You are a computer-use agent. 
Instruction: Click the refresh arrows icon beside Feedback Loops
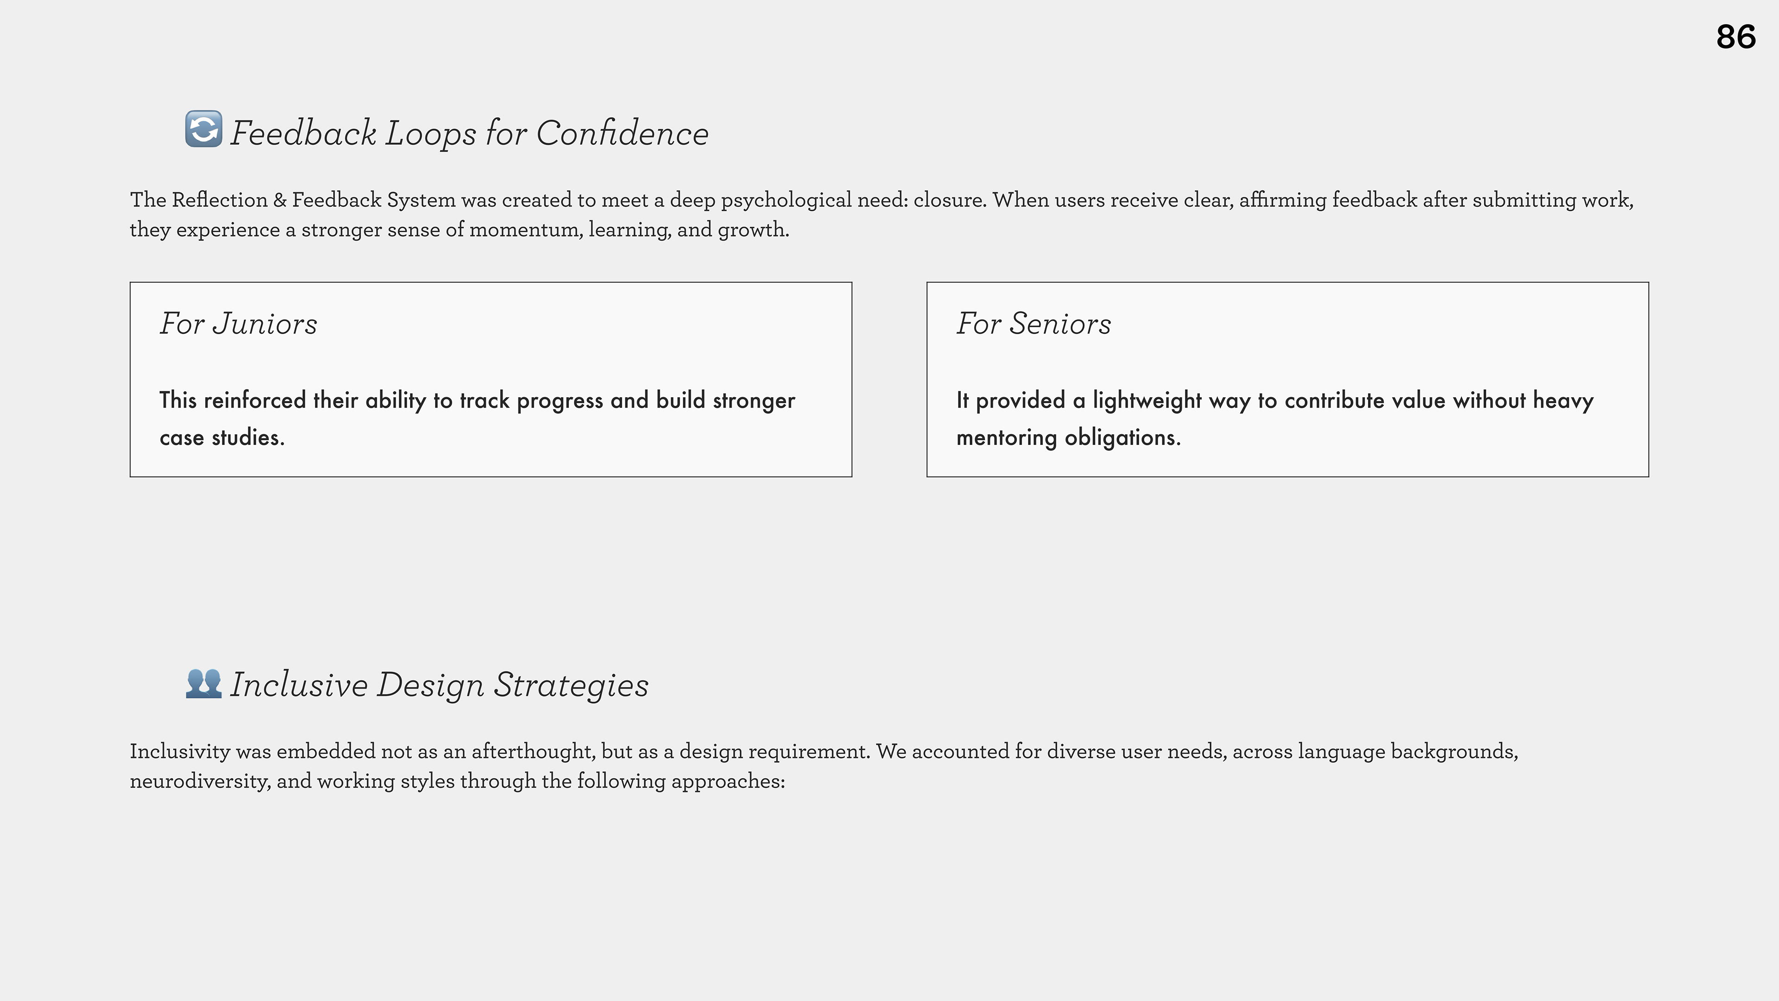click(x=204, y=129)
